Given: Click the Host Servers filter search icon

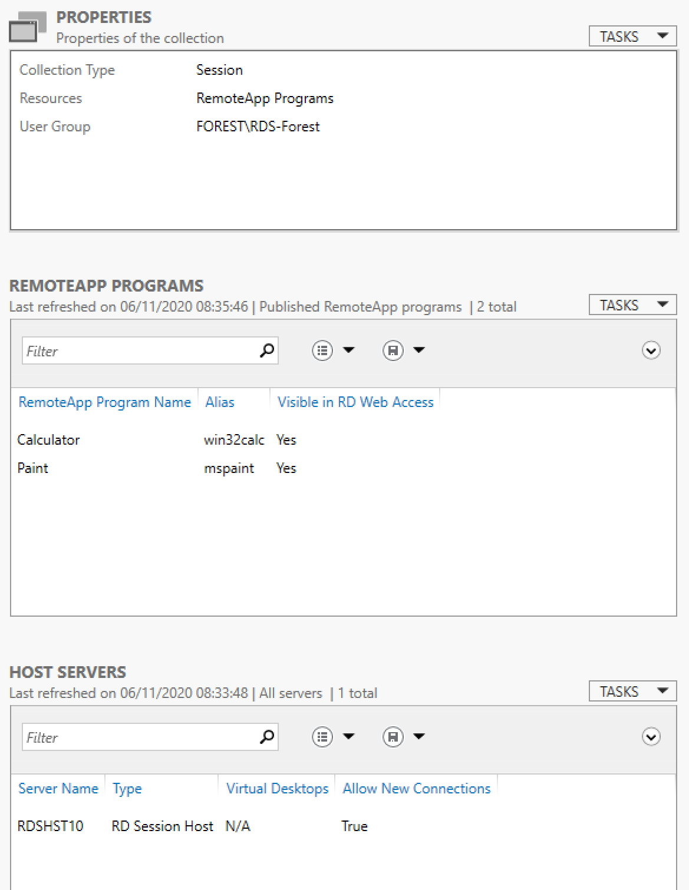Looking at the screenshot, I should (267, 737).
